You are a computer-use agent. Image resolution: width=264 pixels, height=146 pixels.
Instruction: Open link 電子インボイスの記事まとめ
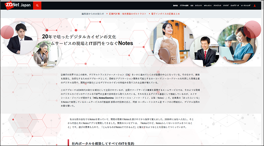165,14
